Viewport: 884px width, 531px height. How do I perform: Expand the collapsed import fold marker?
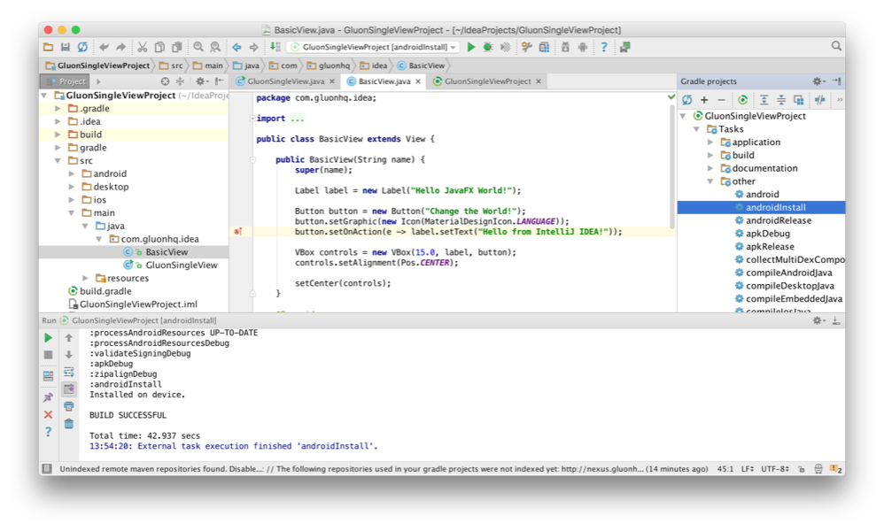(x=252, y=119)
